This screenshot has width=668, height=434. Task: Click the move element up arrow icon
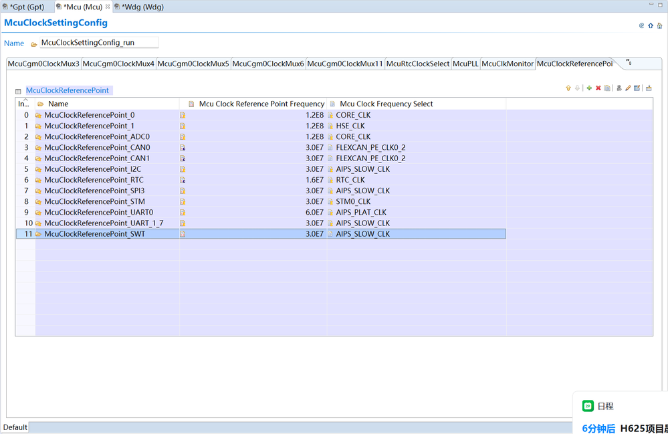click(568, 88)
